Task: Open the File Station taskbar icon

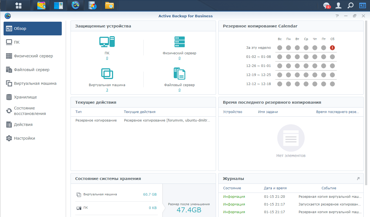Action: coord(110,5)
